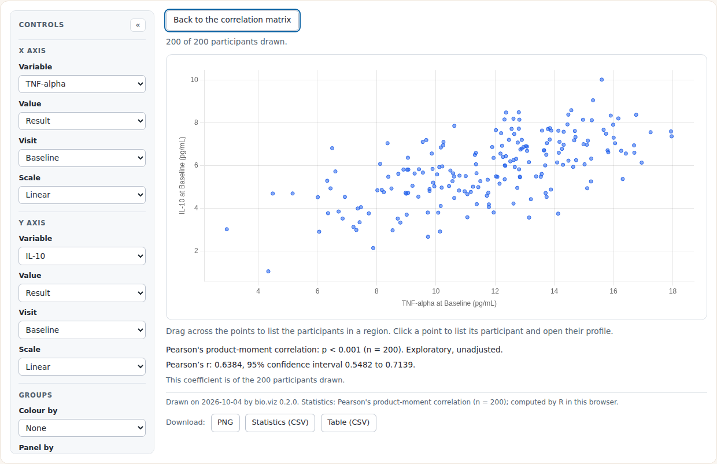Viewport: 717px width, 464px height.
Task: Click the 'TNF-alpha at Baseline (pg/mL)' axis title
Action: tap(449, 303)
